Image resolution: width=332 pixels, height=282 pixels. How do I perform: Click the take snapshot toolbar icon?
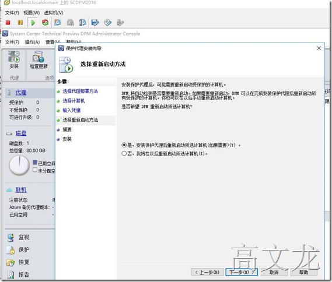58,22
